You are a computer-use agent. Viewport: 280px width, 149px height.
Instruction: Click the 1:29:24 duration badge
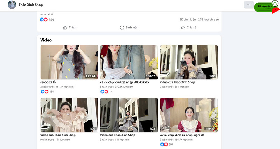click(x=91, y=76)
